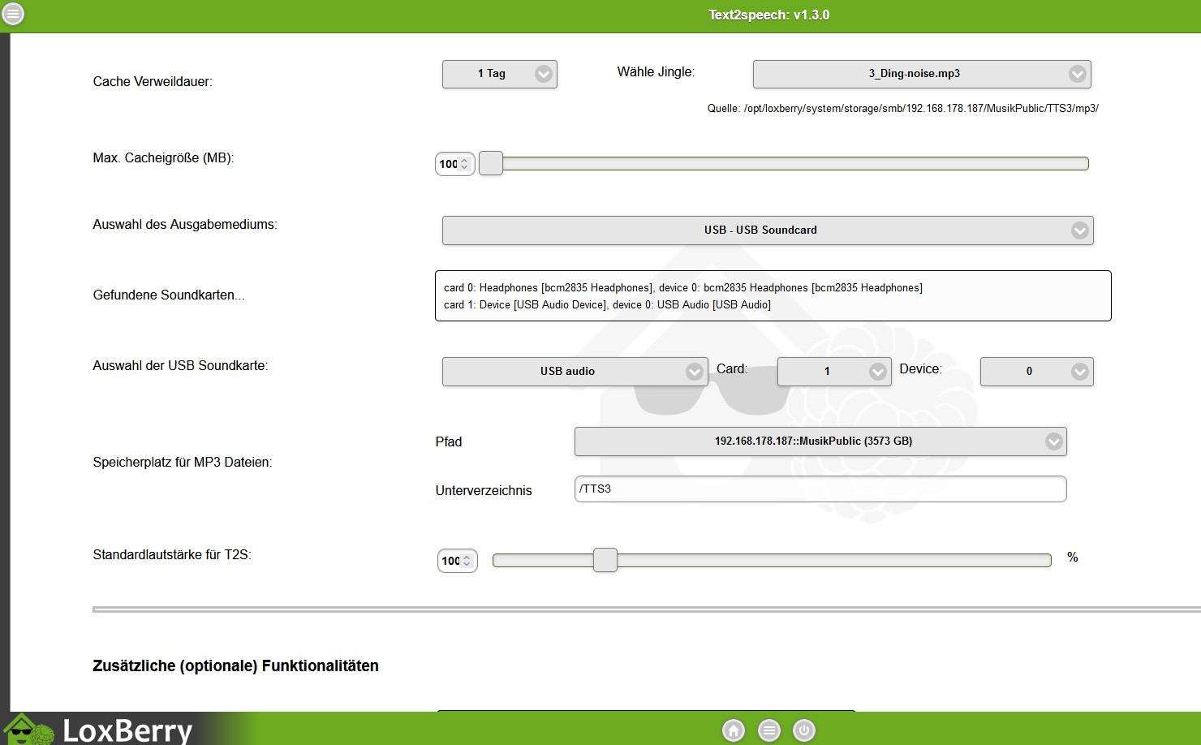Click the footer menu list icon
Image resolution: width=1201 pixels, height=745 pixels.
(769, 730)
